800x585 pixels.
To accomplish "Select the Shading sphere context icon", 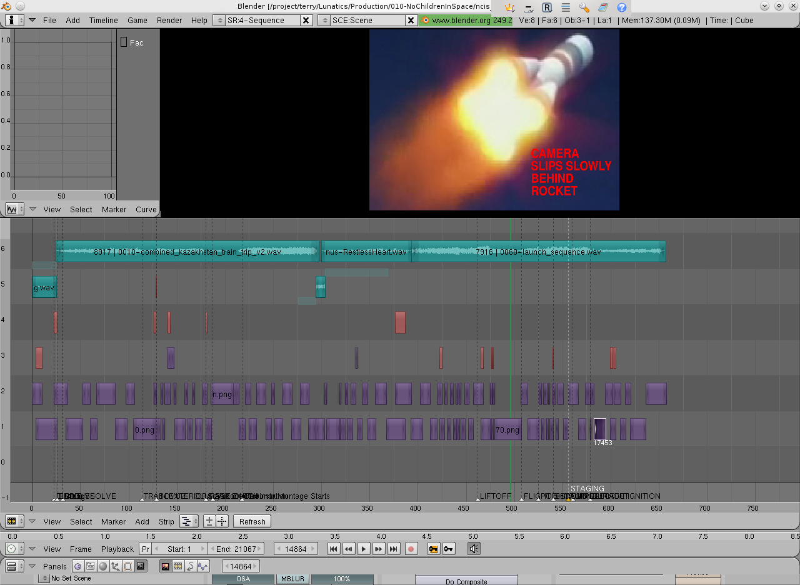I will (102, 566).
